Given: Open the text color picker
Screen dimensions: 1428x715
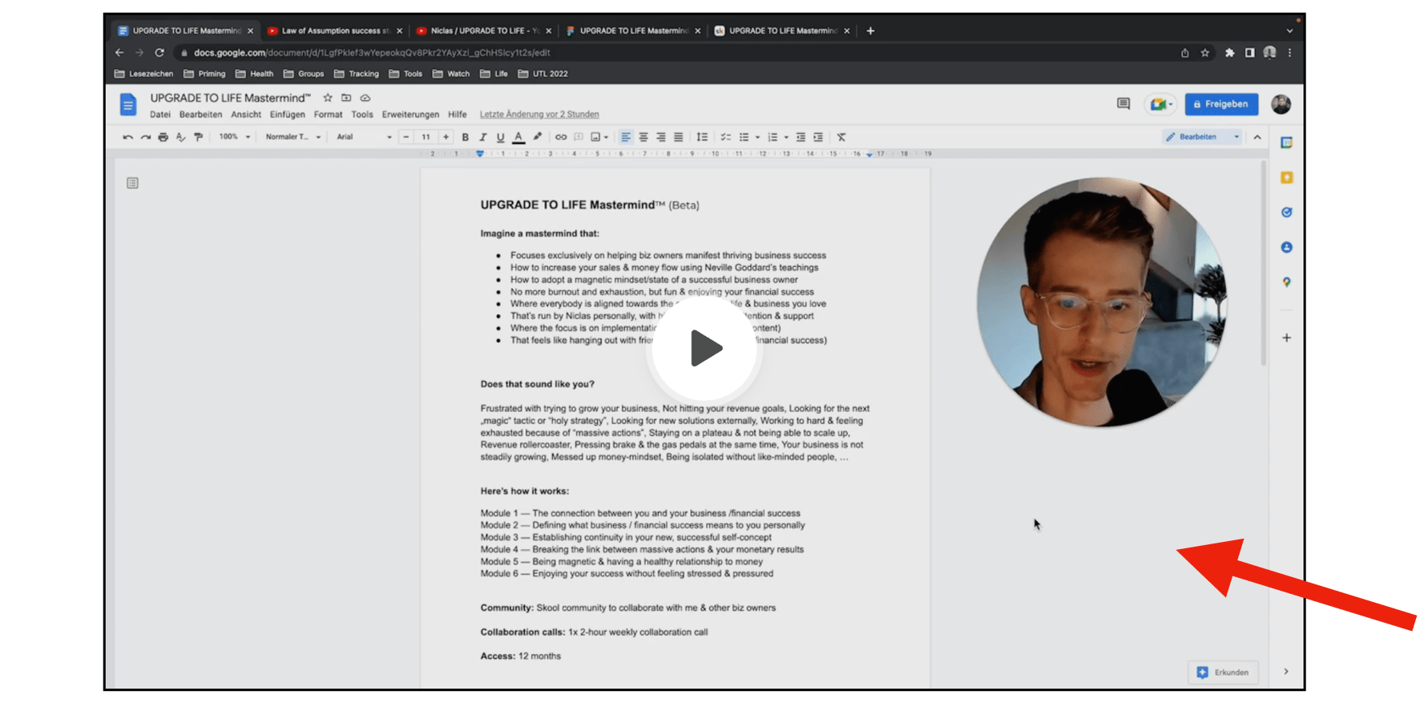Looking at the screenshot, I should 518,137.
